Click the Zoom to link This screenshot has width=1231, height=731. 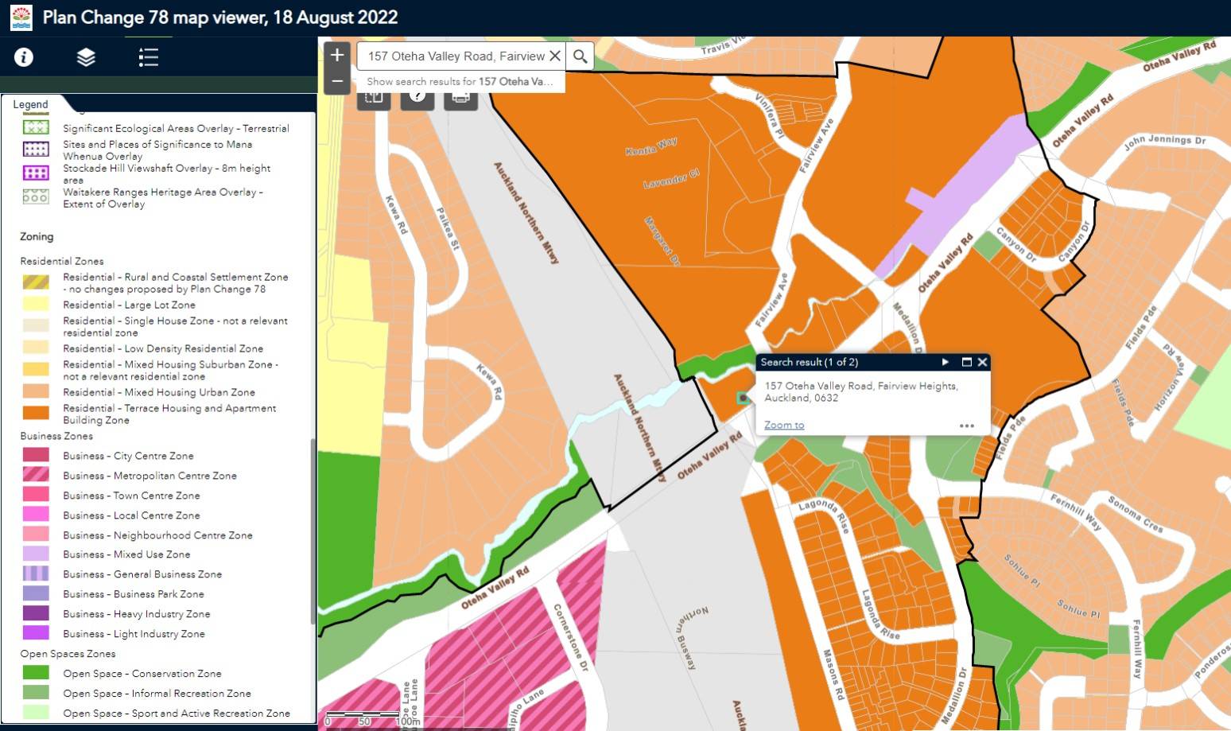[x=783, y=425]
